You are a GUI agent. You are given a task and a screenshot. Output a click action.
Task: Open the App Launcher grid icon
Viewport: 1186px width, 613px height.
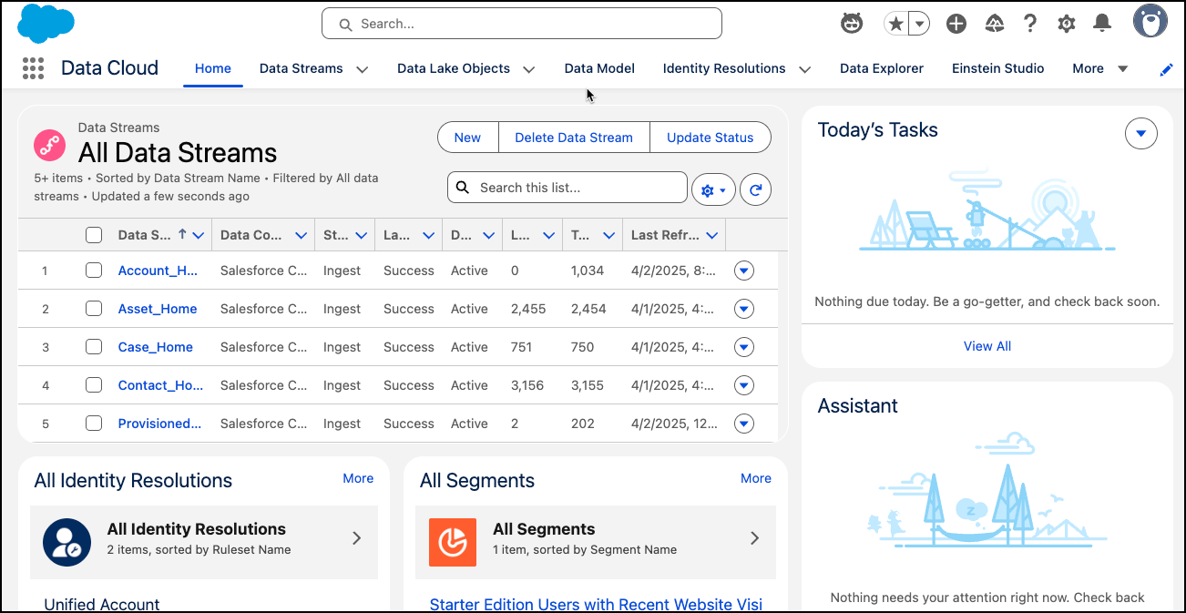point(33,68)
